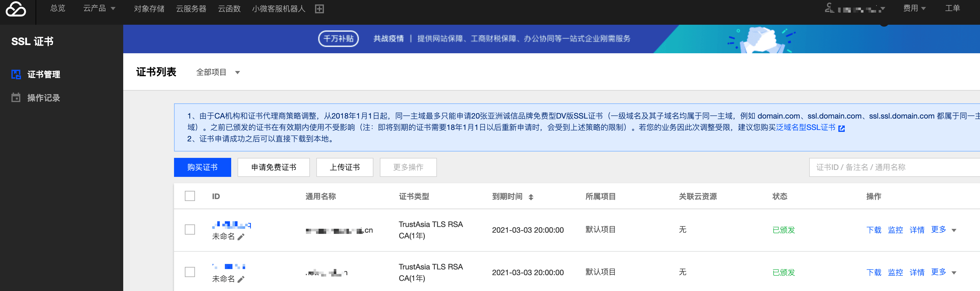Click the 操作记录 calendar icon
This screenshot has width=980, height=291.
point(16,98)
